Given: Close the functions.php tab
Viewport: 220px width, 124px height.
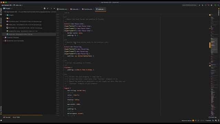Looking at the screenshot, I should pos(94,9).
